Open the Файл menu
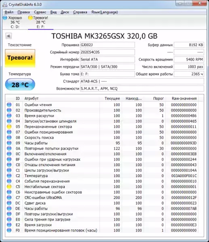 click(x=9, y=12)
